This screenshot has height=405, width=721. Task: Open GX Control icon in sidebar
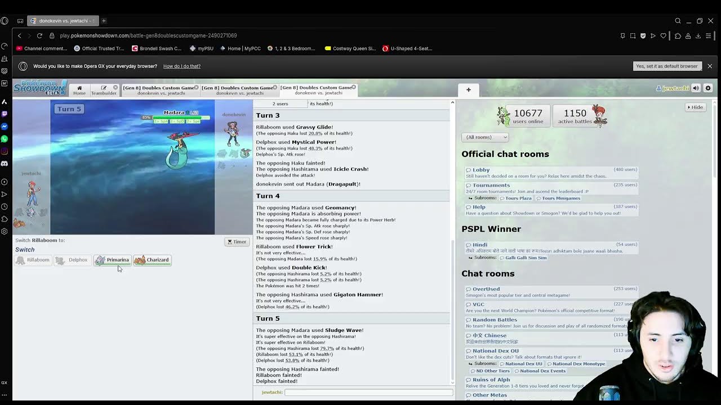pyautogui.click(x=5, y=382)
